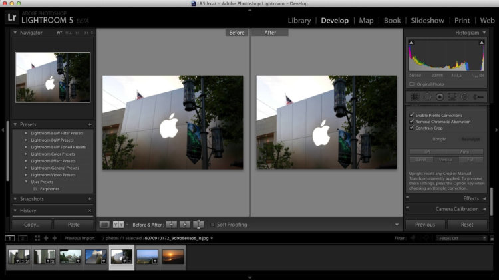Go forward with filmstrip right arrow

pos(55,238)
